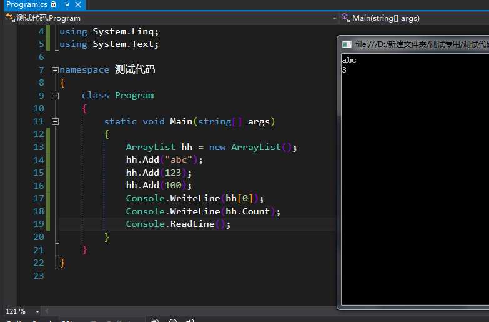Viewport: 489px width, 322px height.
Task: Click the Program class name on line 9
Action: click(134, 96)
